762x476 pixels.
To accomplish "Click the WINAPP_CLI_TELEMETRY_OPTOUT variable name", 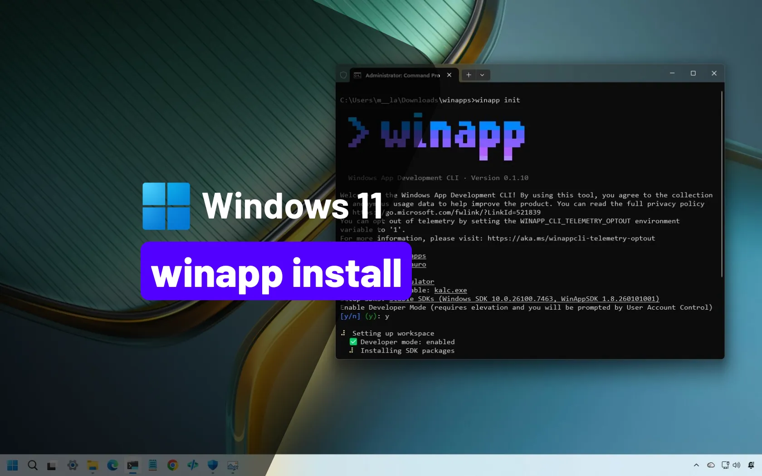I will [x=575, y=221].
